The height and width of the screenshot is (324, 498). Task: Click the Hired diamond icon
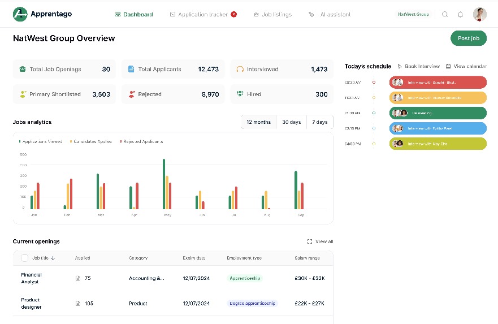click(240, 94)
